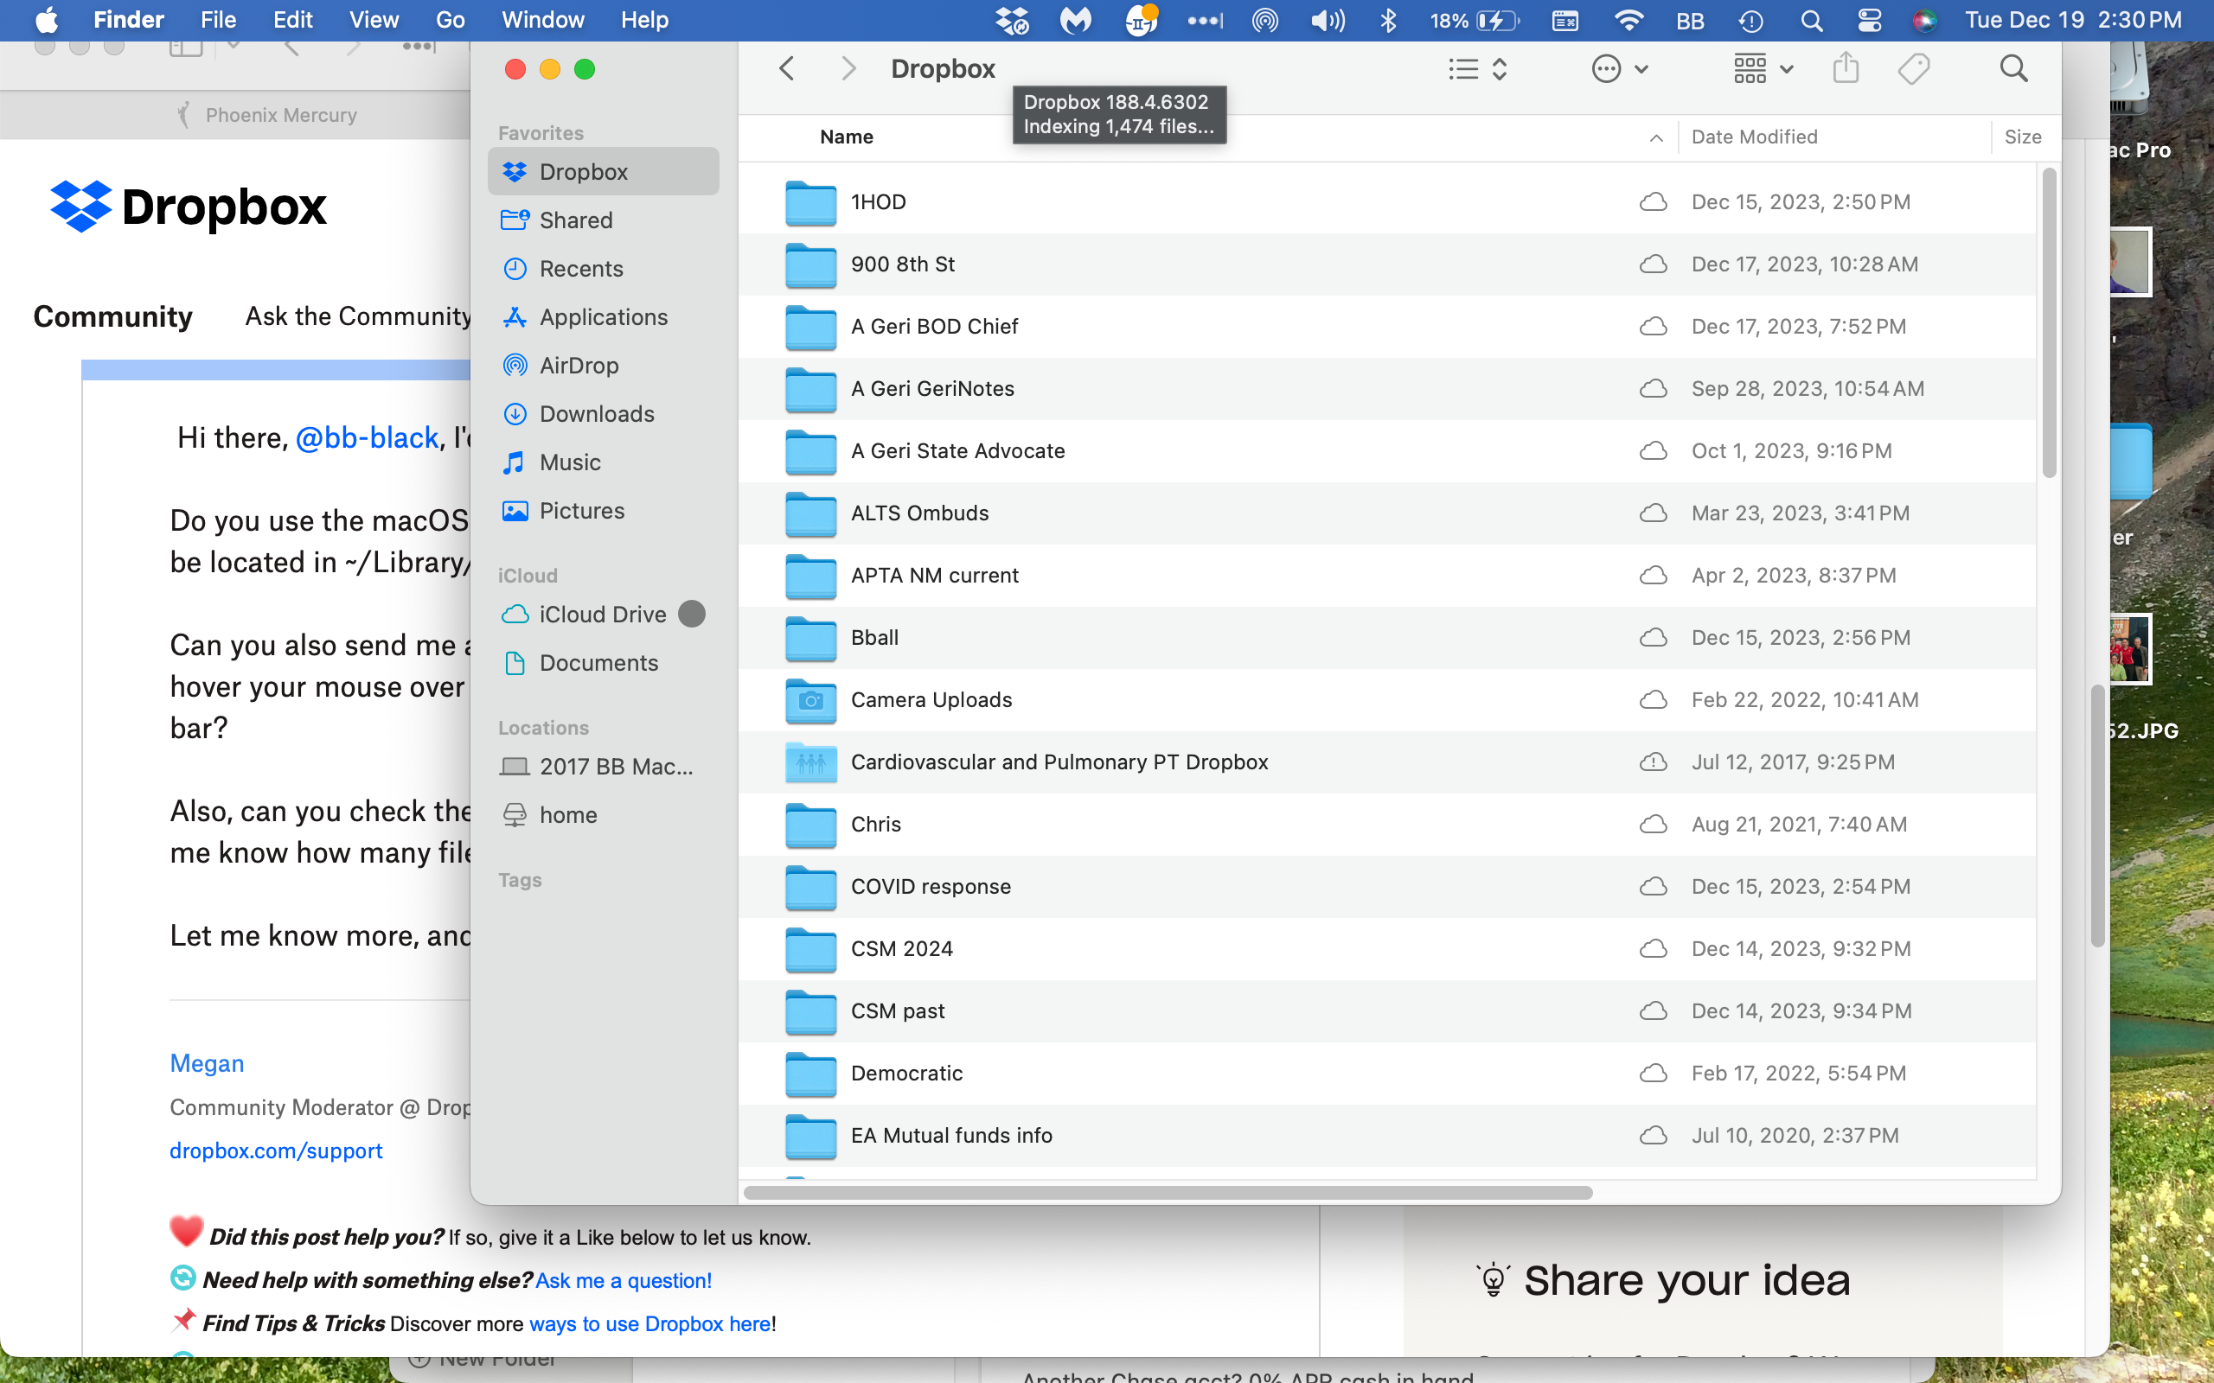Image resolution: width=2214 pixels, height=1383 pixels.
Task: Click the iCloud Drive sync progress indicator
Action: (x=692, y=614)
